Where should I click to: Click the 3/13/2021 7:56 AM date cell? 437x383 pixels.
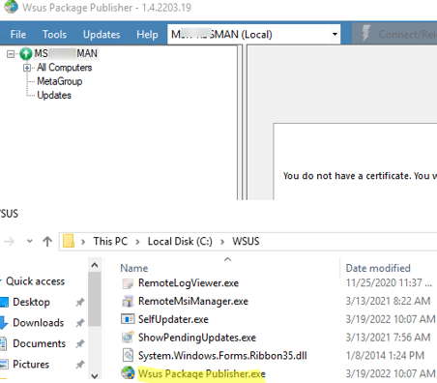(388, 338)
